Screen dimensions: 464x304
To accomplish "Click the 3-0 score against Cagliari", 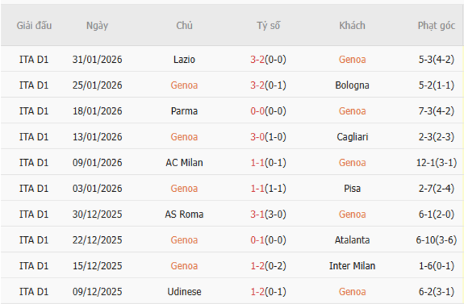I will pos(258,137).
